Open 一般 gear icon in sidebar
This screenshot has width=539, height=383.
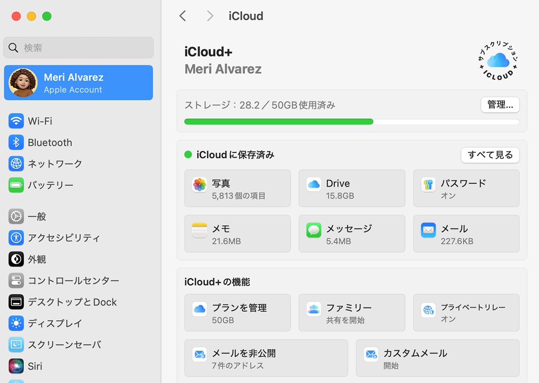[x=16, y=217]
